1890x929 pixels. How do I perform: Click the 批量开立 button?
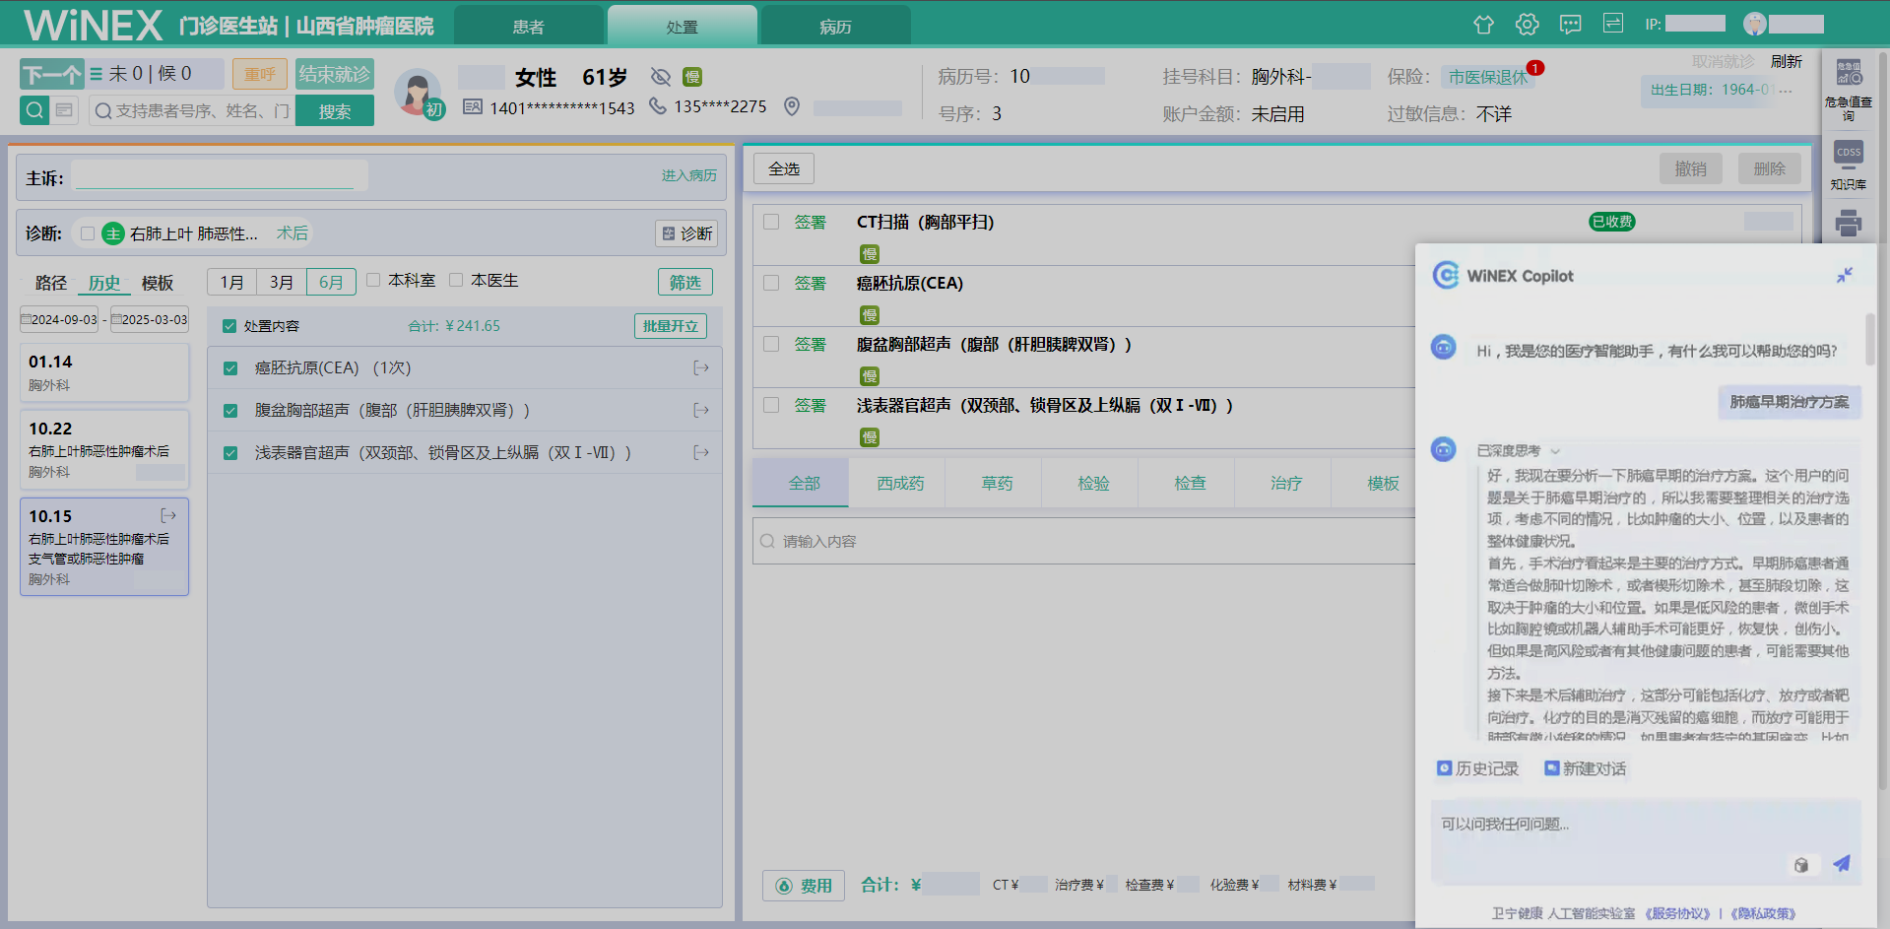670,326
